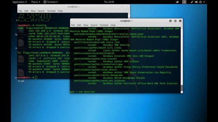The height and width of the screenshot is (122, 218).
Task: Click the 'msf > use auxiliar' prompt line
Action: [x=82, y=92]
